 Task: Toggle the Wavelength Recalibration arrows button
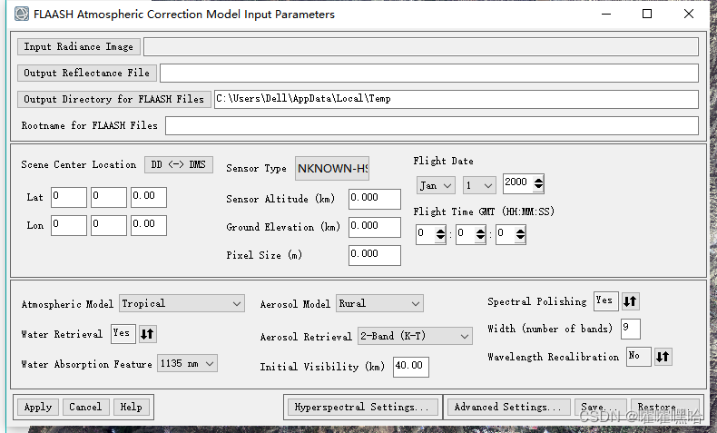click(x=663, y=357)
